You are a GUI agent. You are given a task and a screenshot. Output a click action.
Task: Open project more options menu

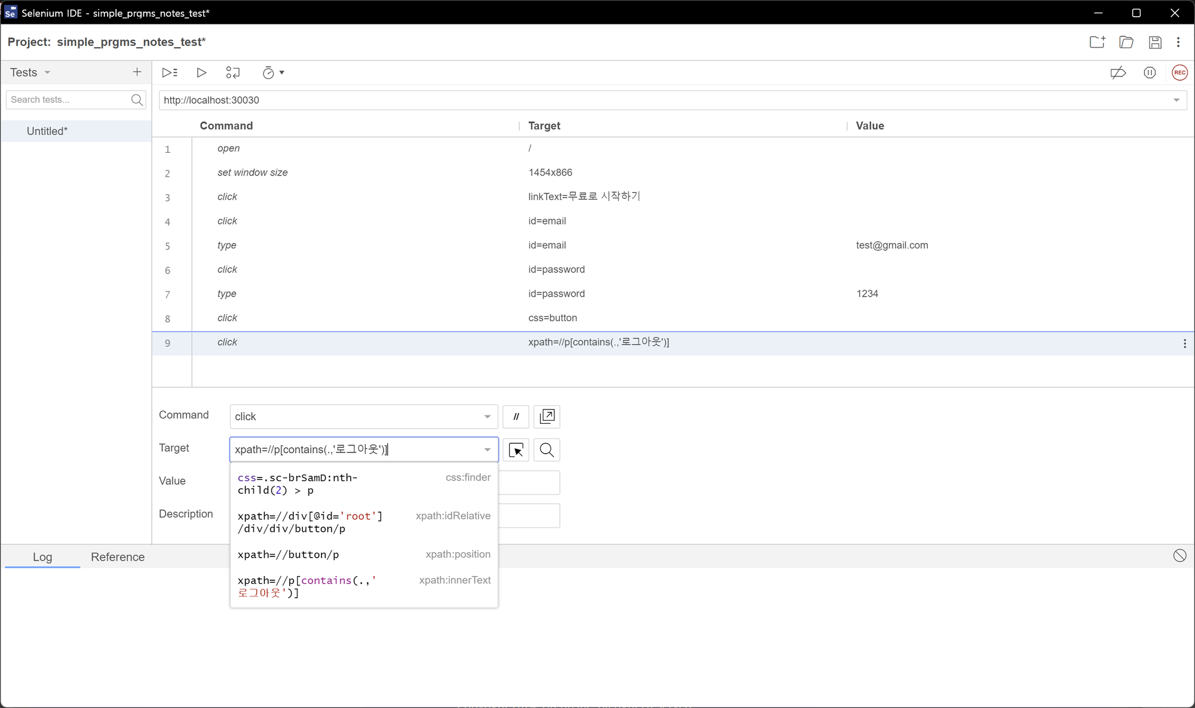coord(1178,42)
